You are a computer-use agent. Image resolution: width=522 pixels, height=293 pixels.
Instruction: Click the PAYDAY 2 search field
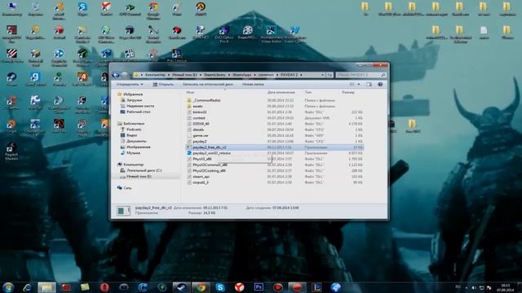coord(361,75)
